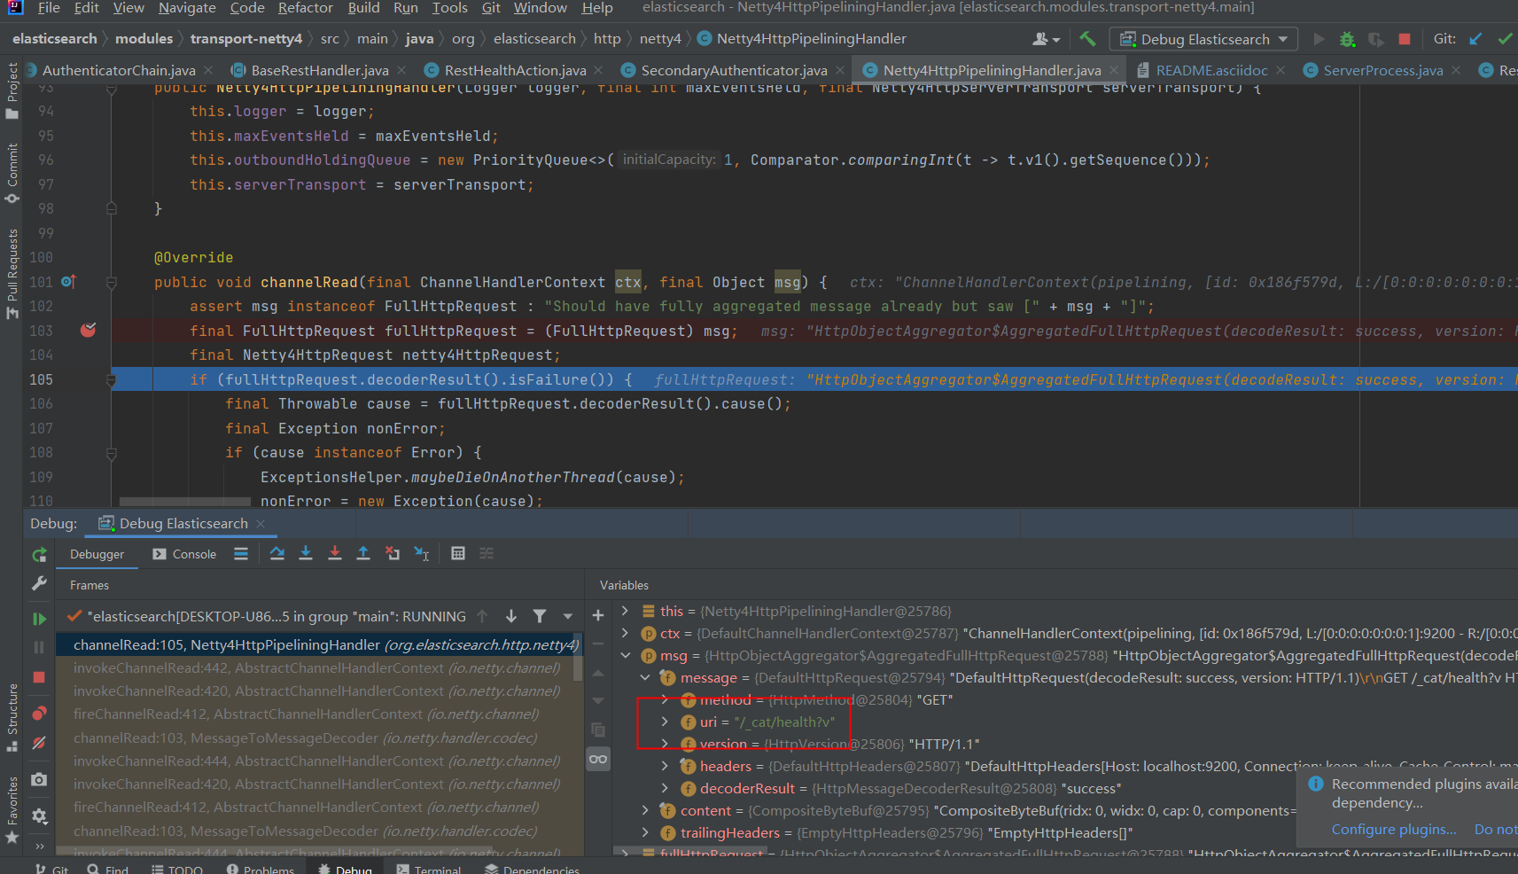Click the copy icon in Variables sidebar
Viewport: 1518px width, 874px height.
pos(598,730)
